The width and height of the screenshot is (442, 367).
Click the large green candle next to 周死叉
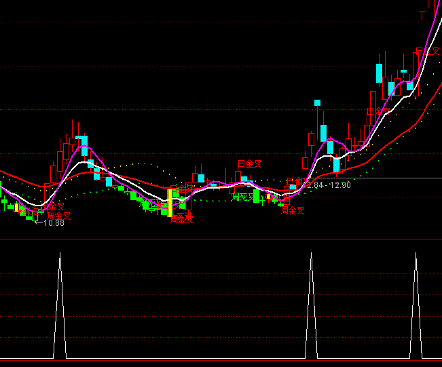(256, 195)
